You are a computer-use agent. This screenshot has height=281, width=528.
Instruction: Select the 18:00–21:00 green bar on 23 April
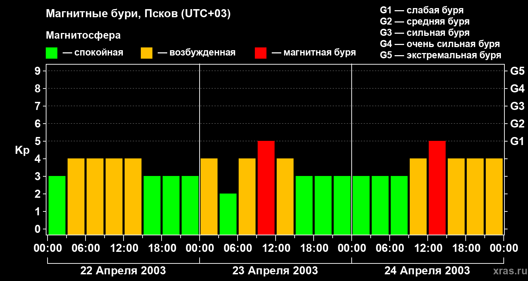point(323,205)
